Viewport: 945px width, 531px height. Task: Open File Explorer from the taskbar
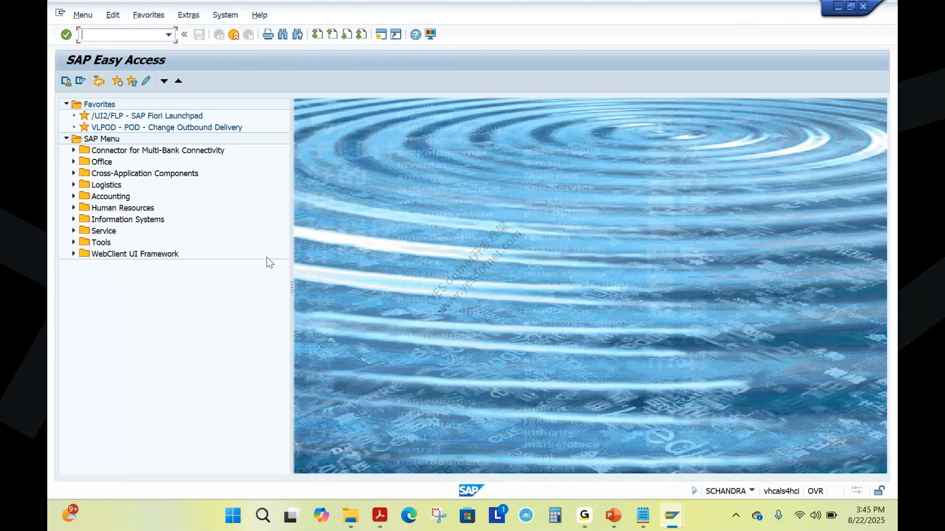coord(350,515)
